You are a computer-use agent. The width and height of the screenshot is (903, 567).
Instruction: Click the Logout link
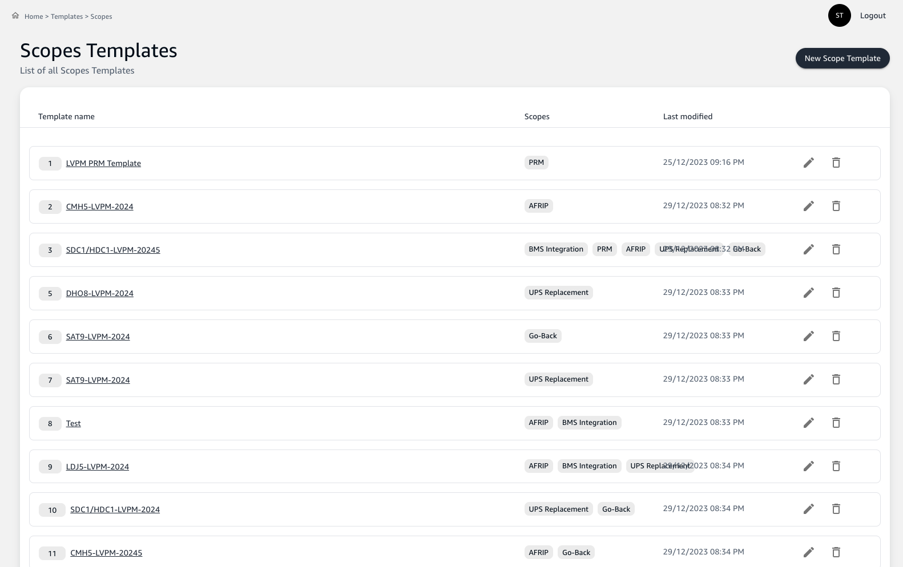872,15
